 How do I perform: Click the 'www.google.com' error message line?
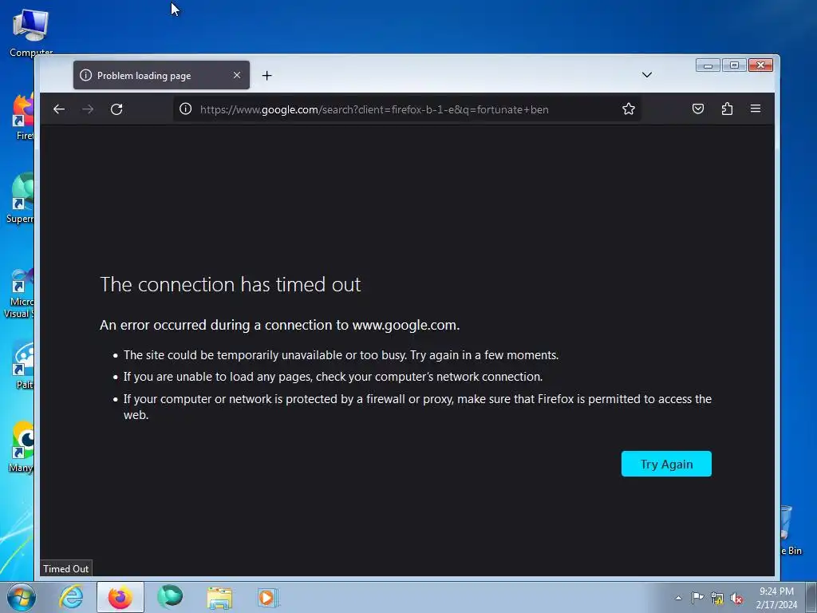[x=279, y=326]
